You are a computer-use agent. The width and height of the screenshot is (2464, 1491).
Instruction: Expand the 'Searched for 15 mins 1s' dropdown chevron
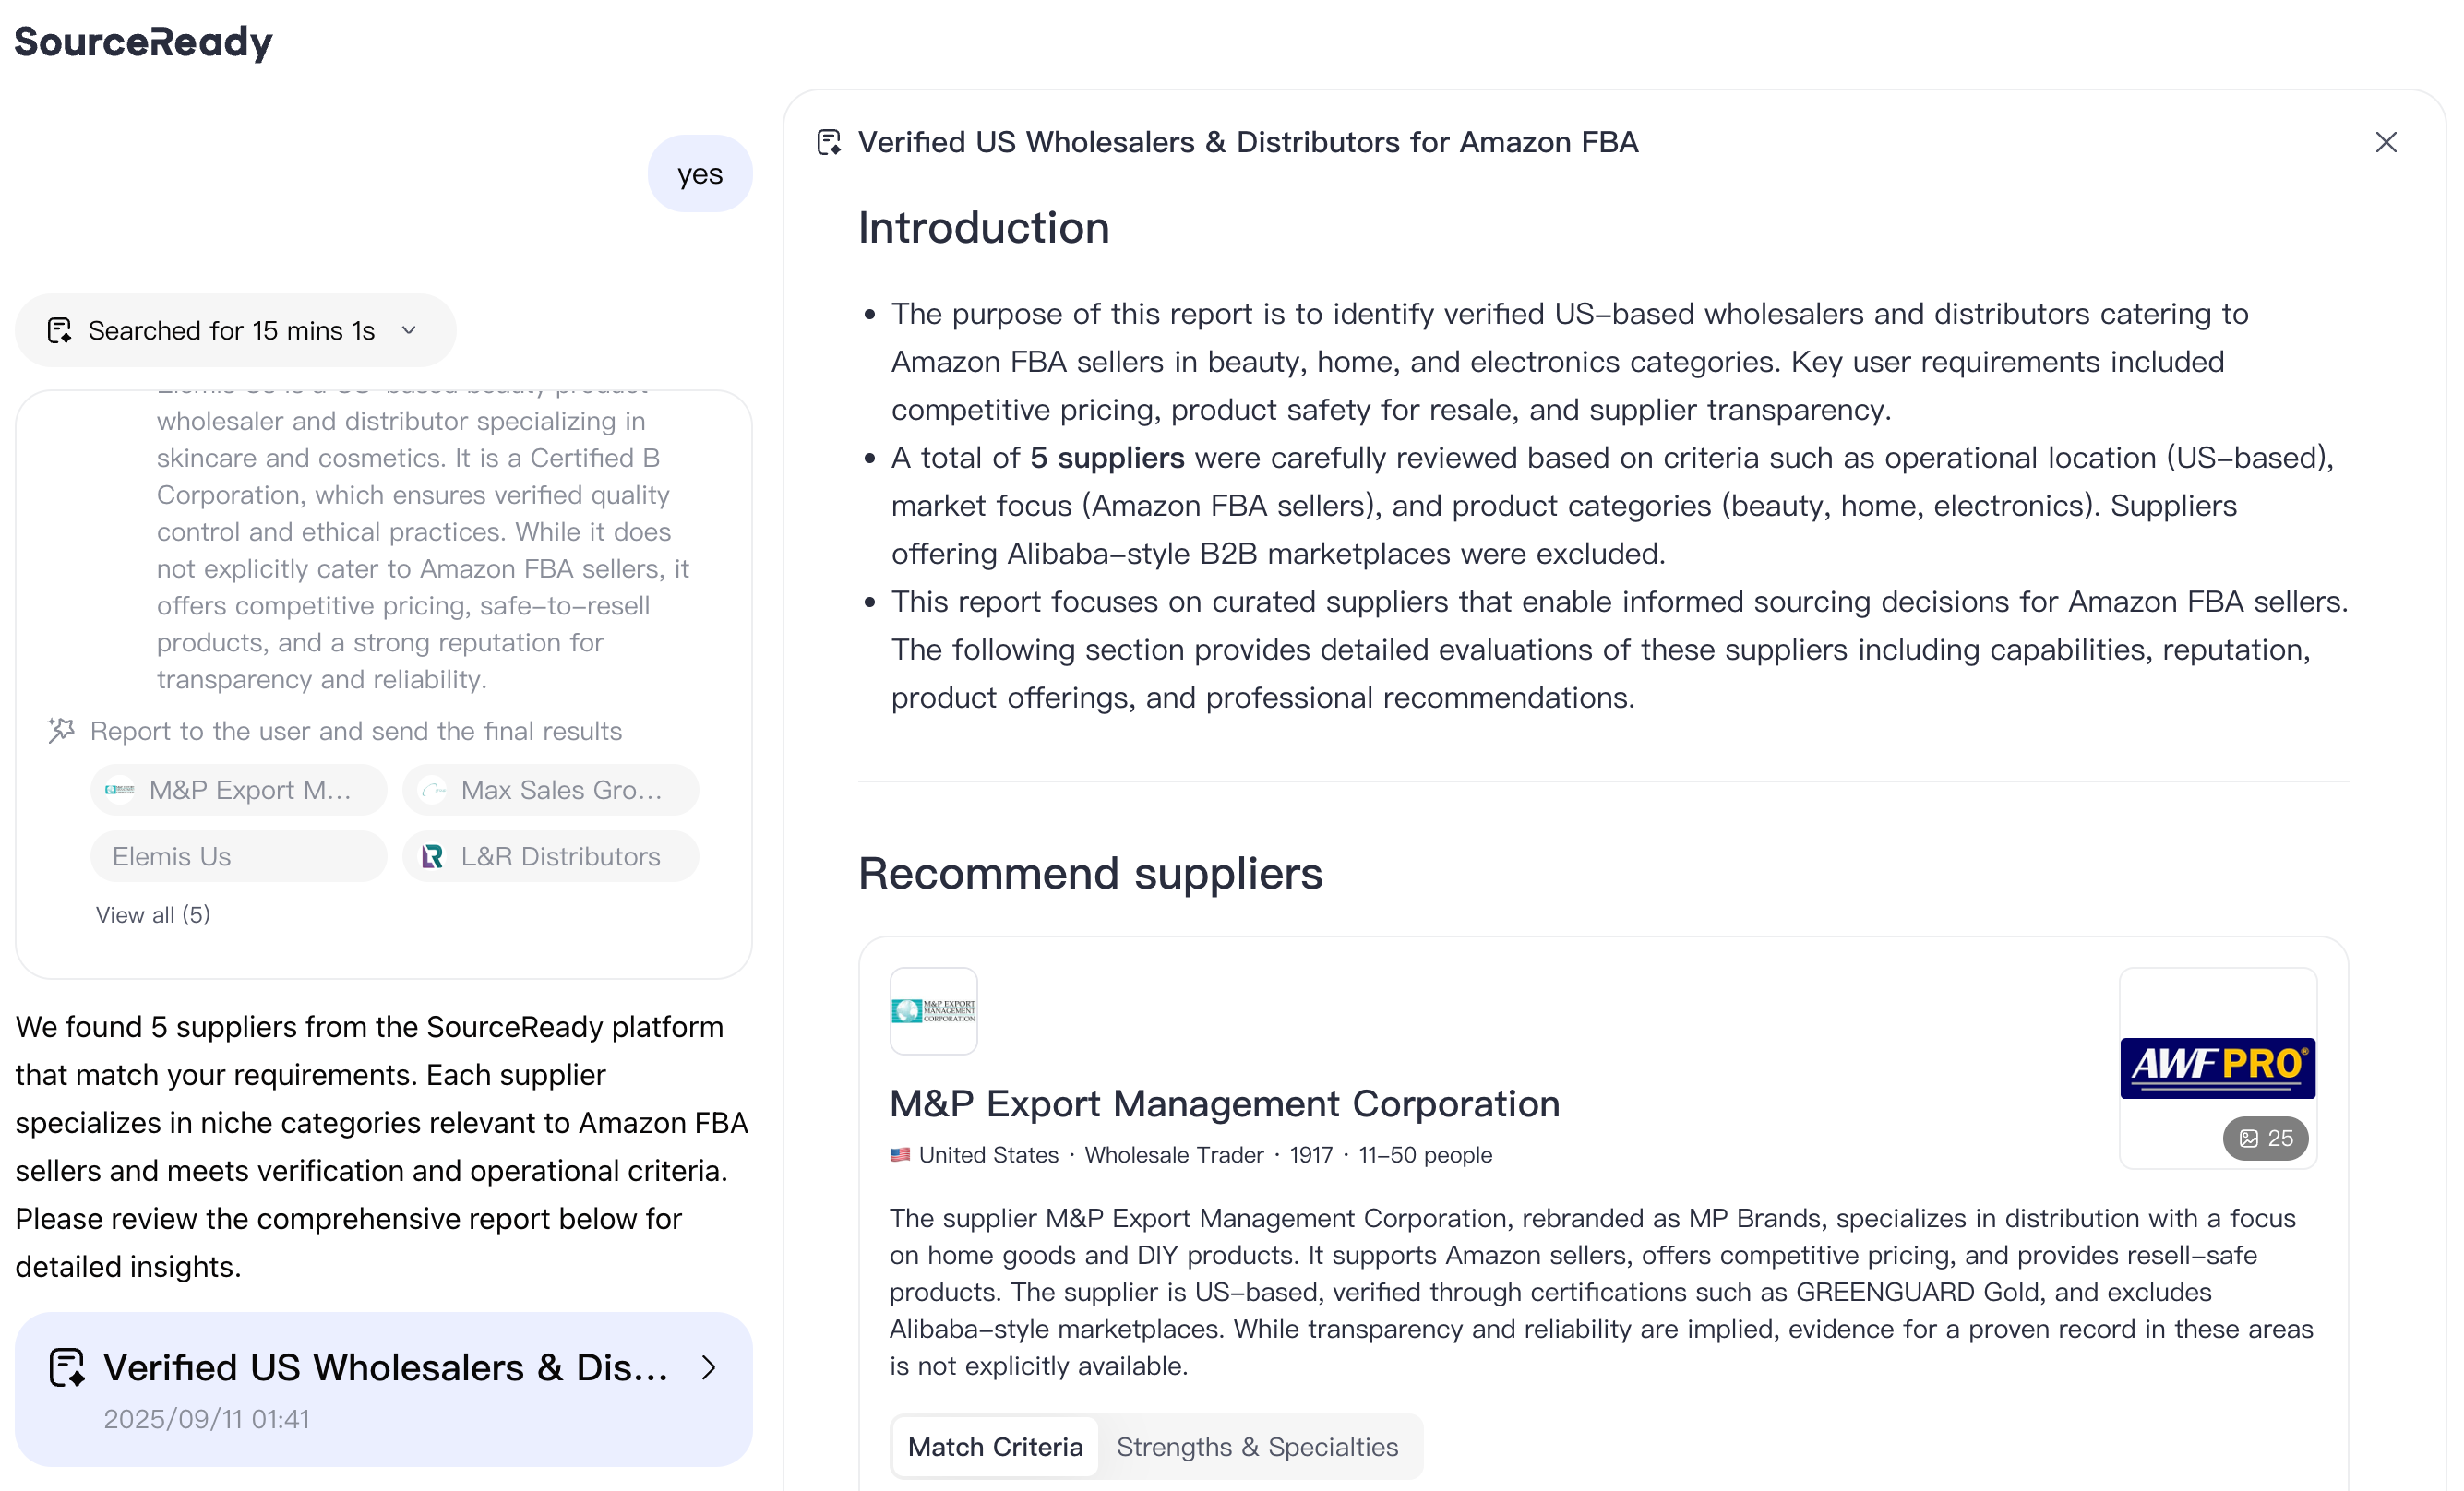point(409,330)
